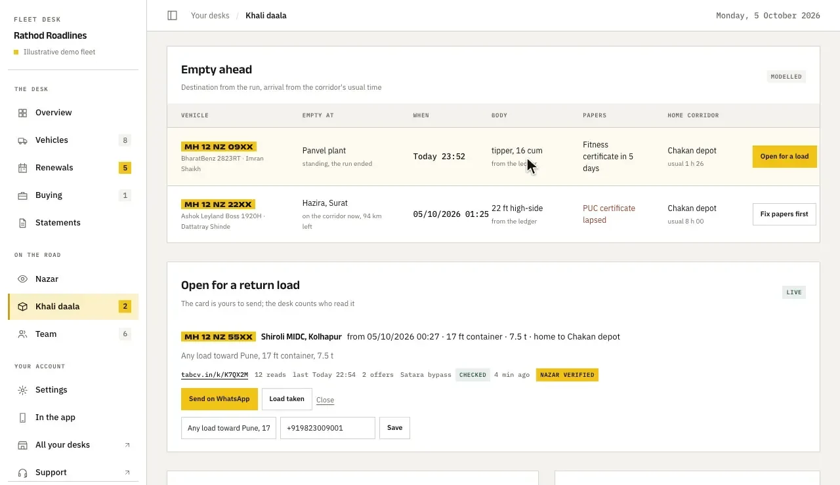
Task: Open Overview via its grid icon
Action: tap(22, 113)
